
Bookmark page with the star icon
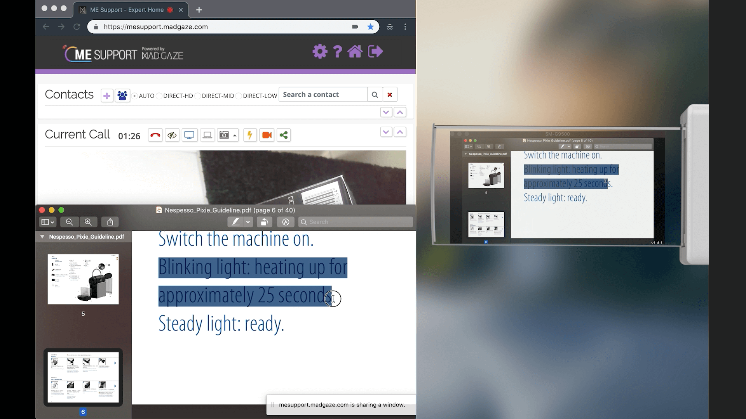pyautogui.click(x=371, y=27)
